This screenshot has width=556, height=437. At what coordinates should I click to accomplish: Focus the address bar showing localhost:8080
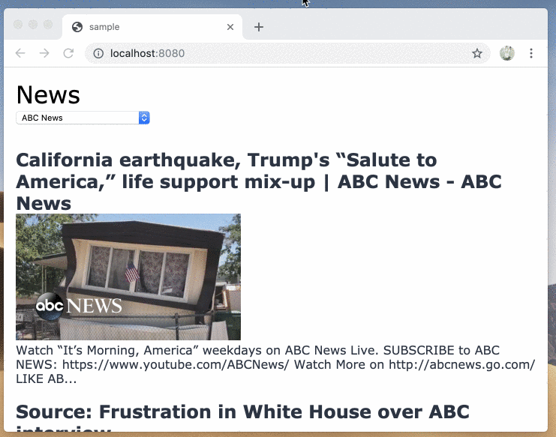(287, 53)
